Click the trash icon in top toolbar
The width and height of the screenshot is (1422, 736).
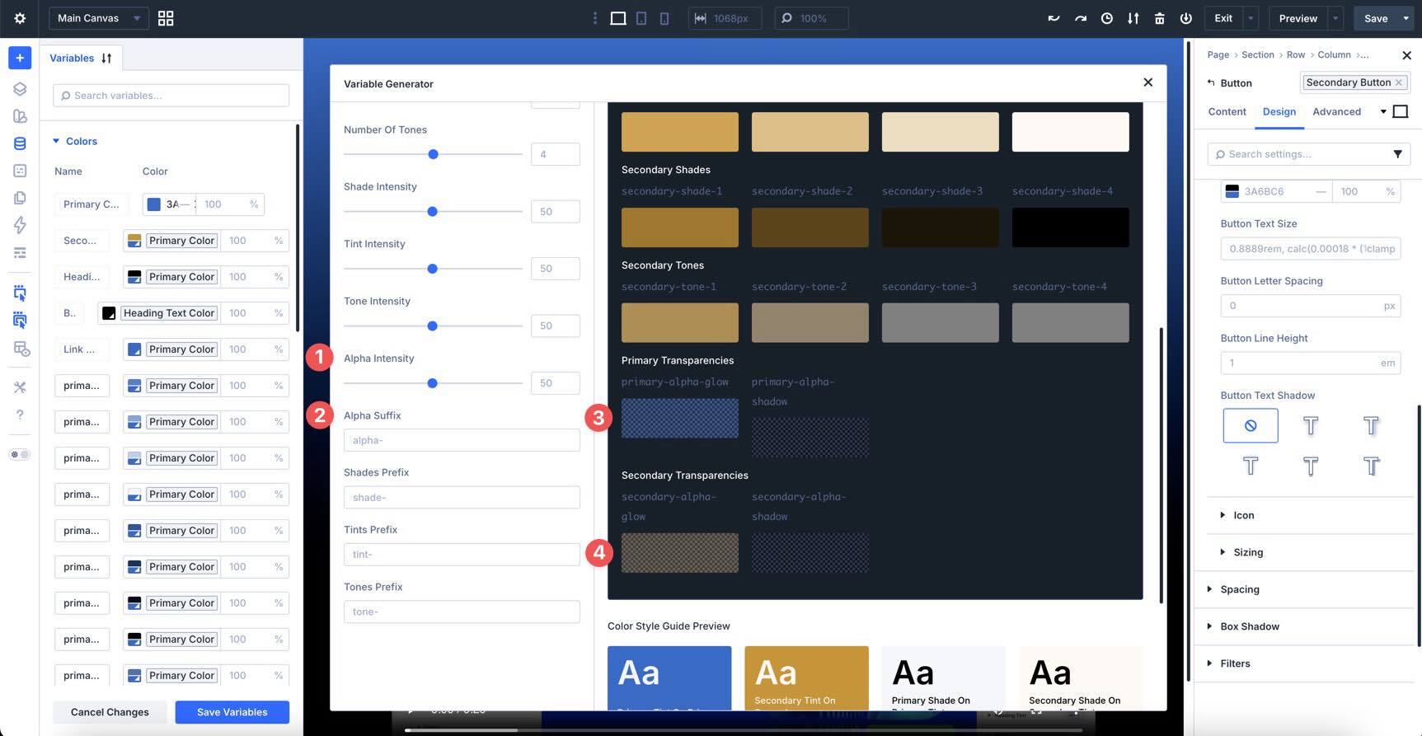pos(1159,18)
